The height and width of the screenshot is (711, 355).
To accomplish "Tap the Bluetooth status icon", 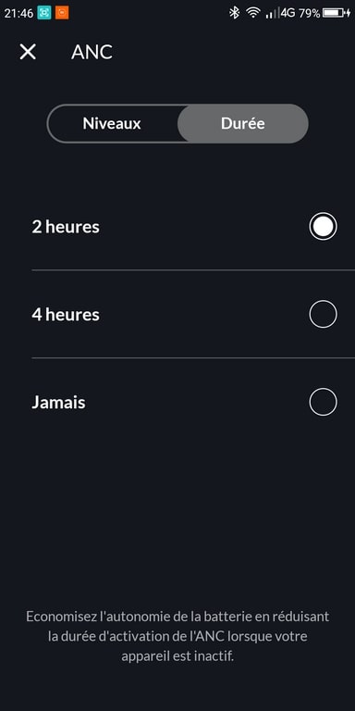I will 234,13.
